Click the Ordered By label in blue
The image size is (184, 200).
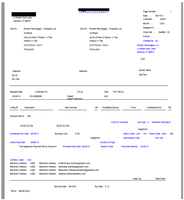click(x=148, y=41)
